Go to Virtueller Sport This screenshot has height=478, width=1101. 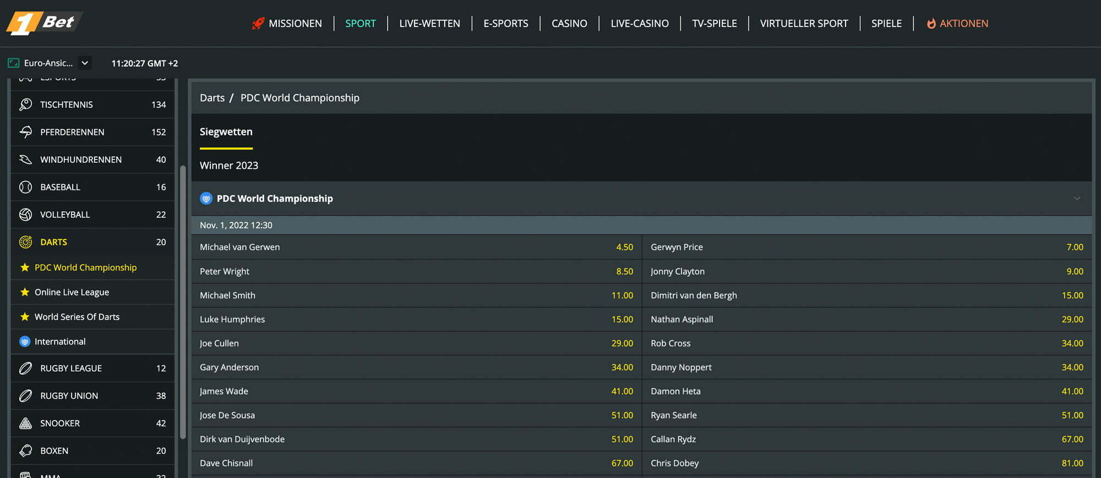[804, 23]
